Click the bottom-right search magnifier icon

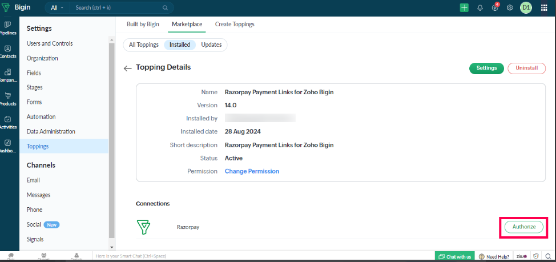[x=548, y=256]
